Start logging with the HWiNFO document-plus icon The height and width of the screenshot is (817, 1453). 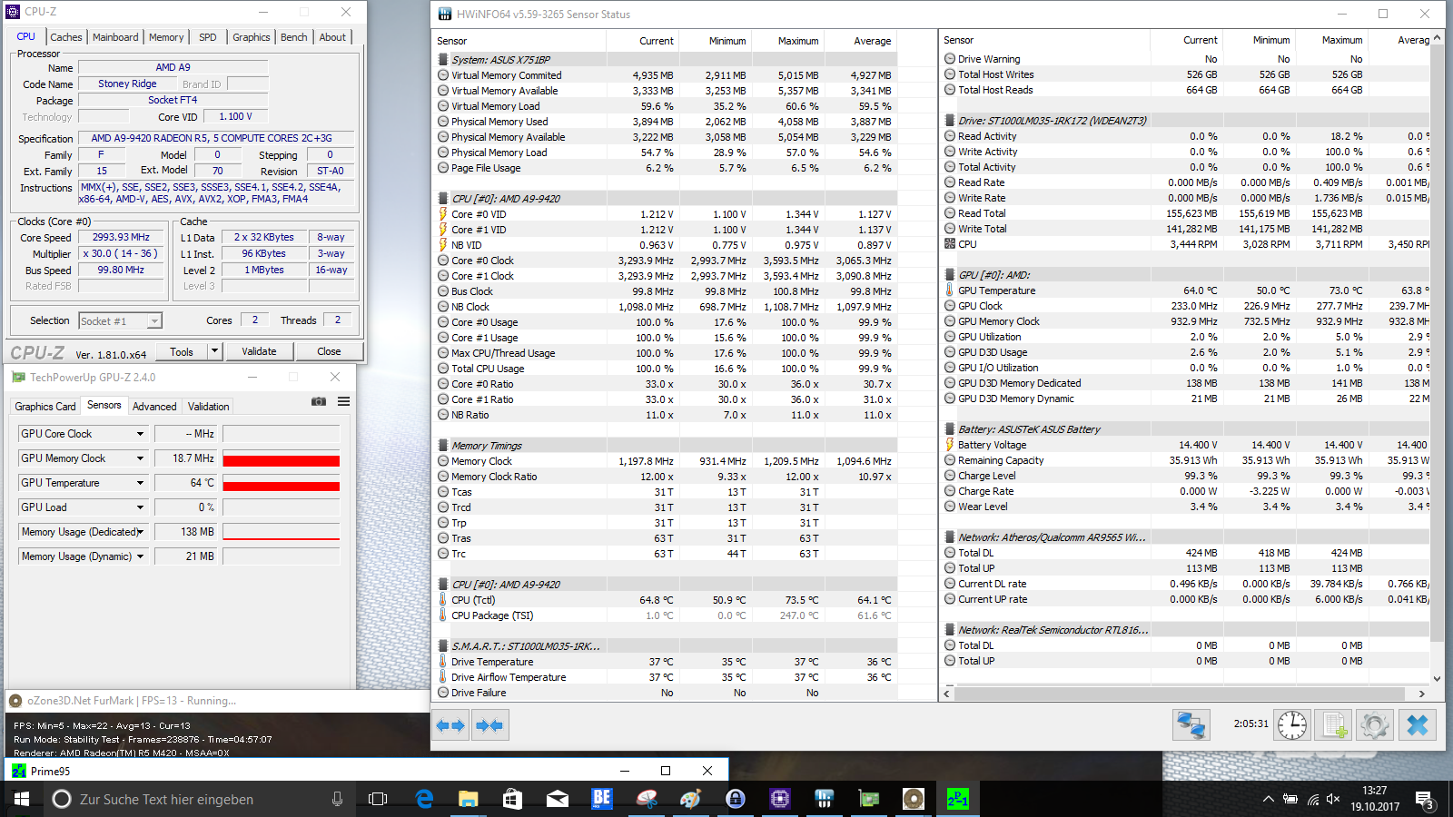(x=1334, y=724)
